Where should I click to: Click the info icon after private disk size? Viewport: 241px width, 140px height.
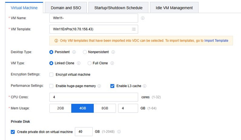[119, 132]
